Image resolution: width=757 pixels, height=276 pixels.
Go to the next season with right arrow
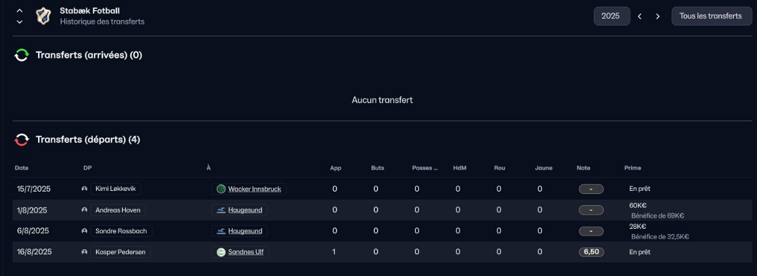(x=657, y=16)
